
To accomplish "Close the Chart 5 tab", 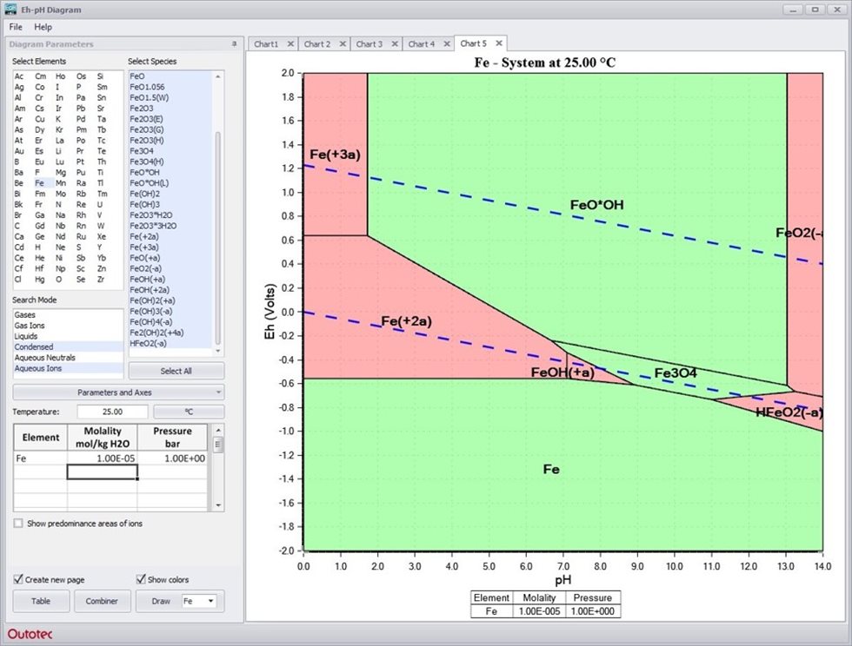I will tap(500, 43).
